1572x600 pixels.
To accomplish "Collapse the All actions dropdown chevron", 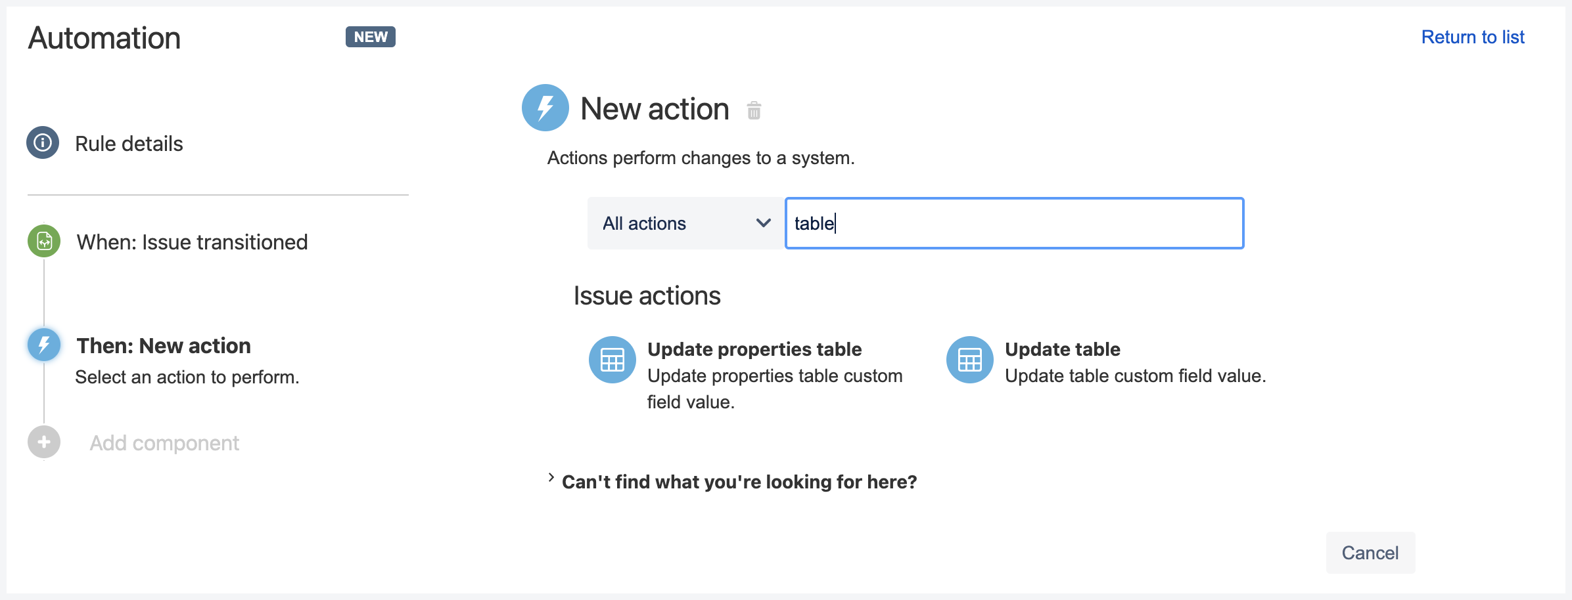I will pos(763,223).
